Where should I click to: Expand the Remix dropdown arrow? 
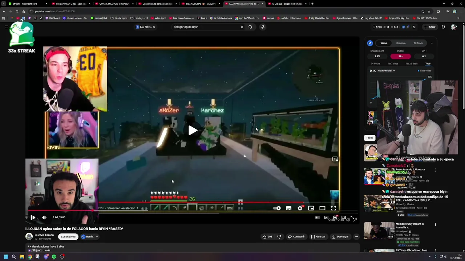click(97, 237)
